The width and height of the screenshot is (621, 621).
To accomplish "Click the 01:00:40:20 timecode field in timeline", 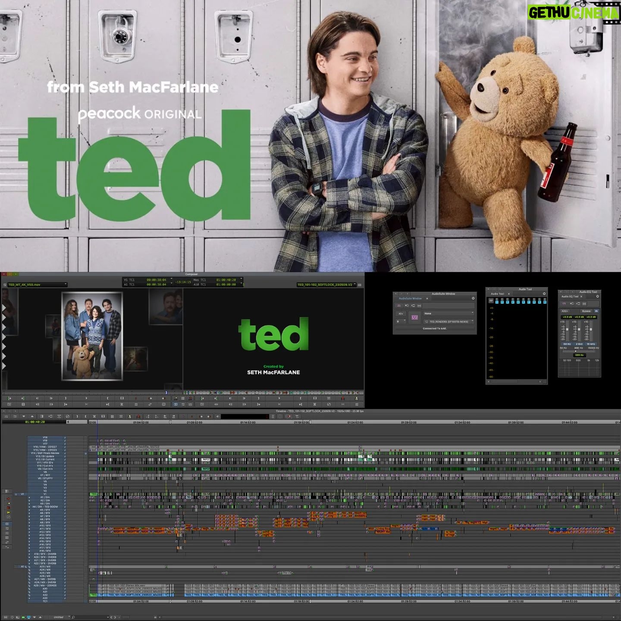I will [35, 422].
